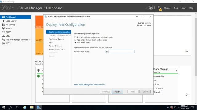
Task: Open the Help menu
Action: pos(191,8)
